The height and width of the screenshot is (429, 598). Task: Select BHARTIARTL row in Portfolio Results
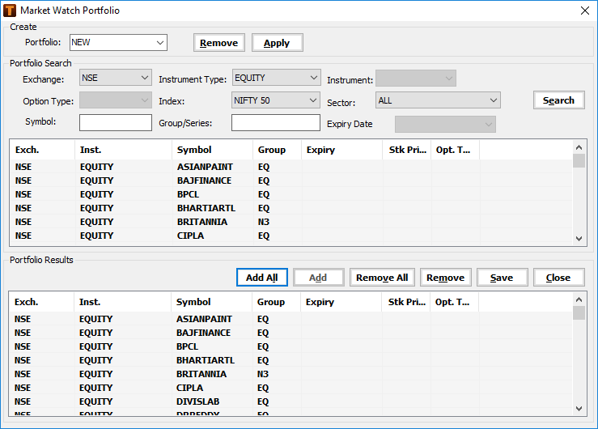coord(291,360)
